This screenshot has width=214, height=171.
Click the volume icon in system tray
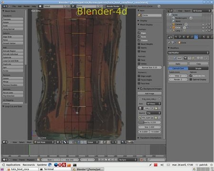coord(162,165)
